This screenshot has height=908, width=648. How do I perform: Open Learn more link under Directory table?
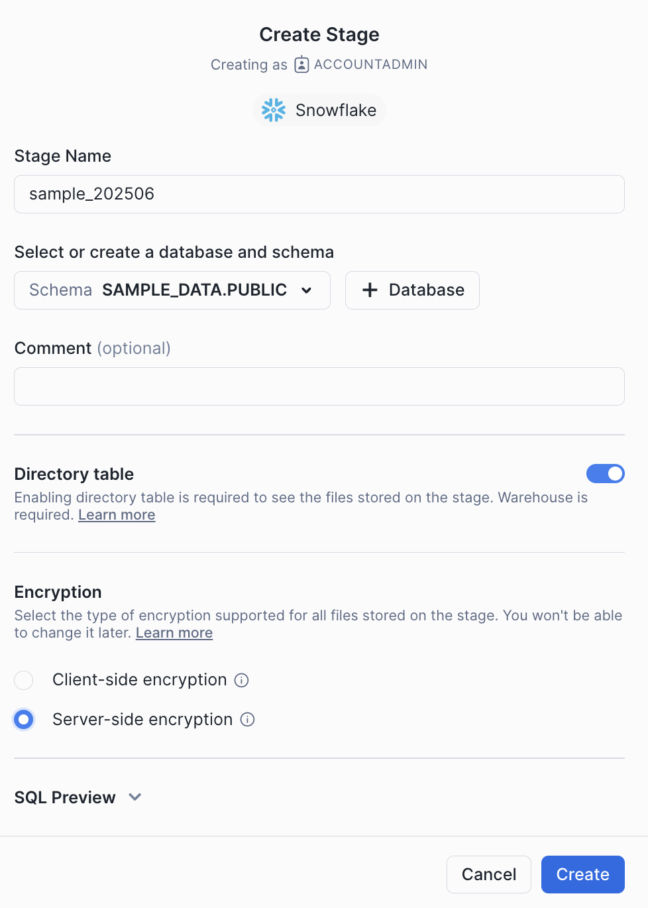point(117,515)
